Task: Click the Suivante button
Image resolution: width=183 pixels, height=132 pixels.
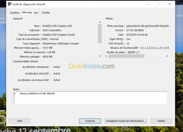Action: 90,121
